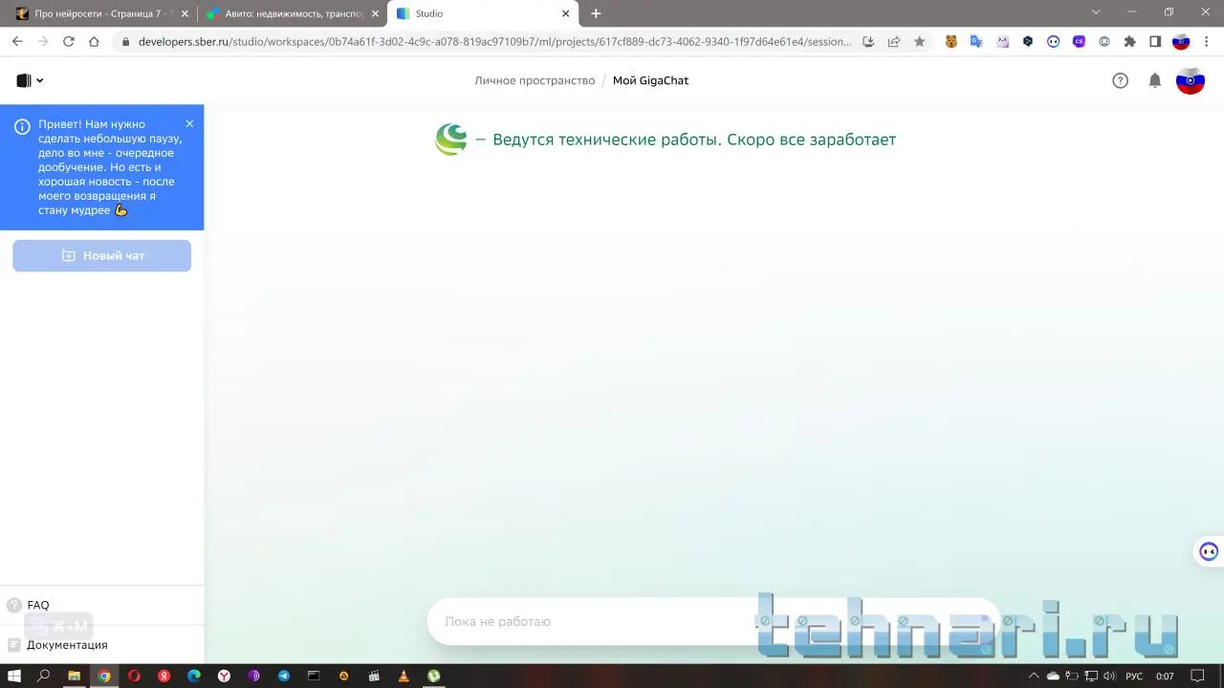1224x688 pixels.
Task: Close the Studio tab
Action: coord(565,14)
